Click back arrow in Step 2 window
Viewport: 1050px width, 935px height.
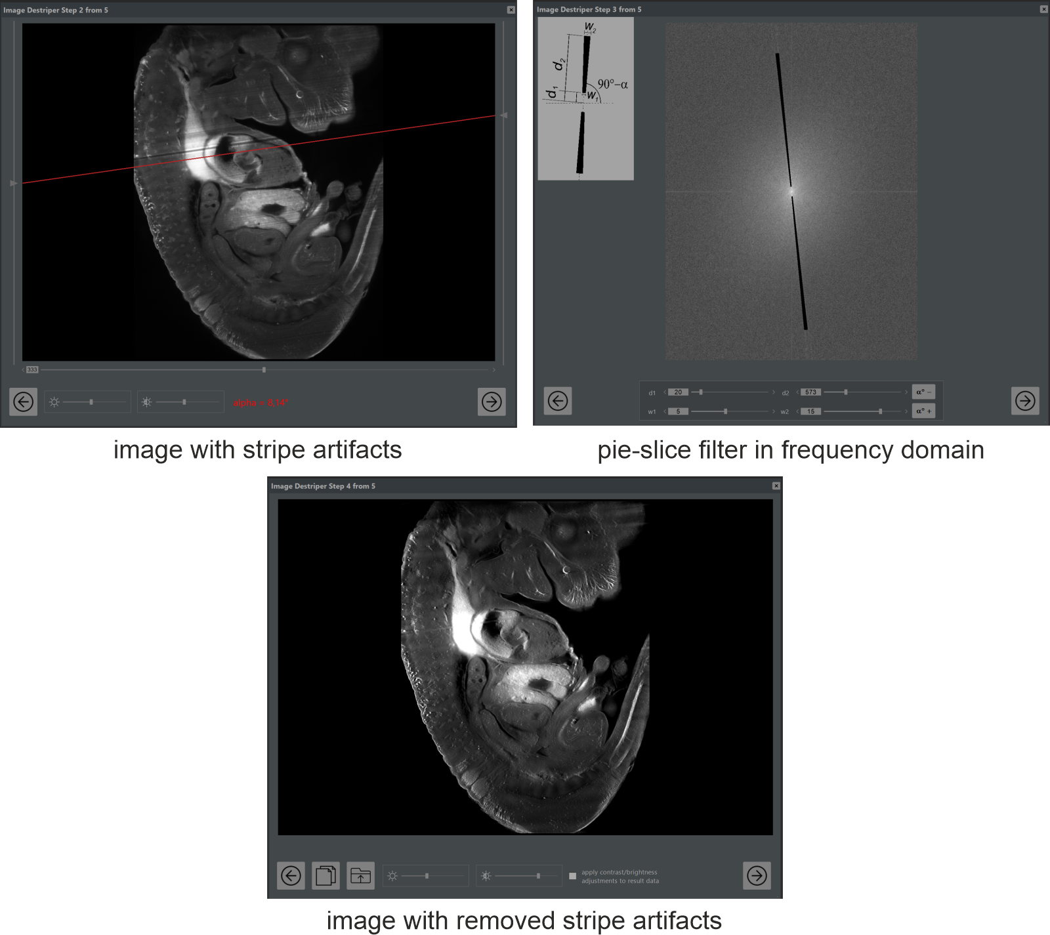tap(23, 402)
